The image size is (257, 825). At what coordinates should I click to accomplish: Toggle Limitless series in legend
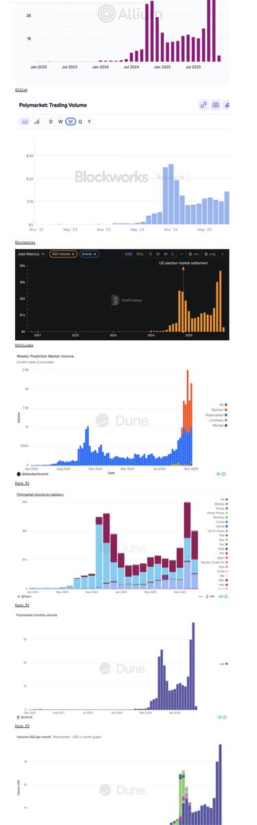218,420
